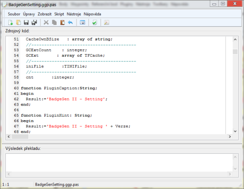Image resolution: width=244 pixels, height=189 pixels.
Task: Click the Save All double-floppy icon
Action: click(34, 22)
